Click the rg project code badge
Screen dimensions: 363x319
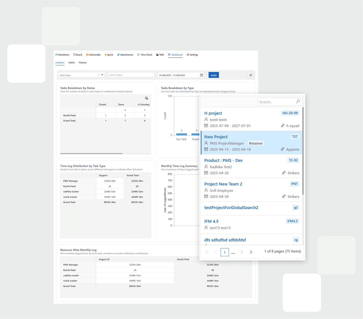point(296,240)
